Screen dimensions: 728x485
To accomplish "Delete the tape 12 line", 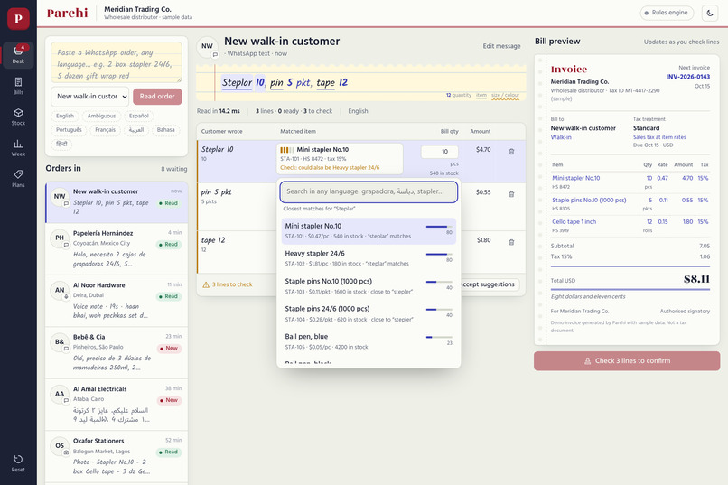I will (x=511, y=242).
